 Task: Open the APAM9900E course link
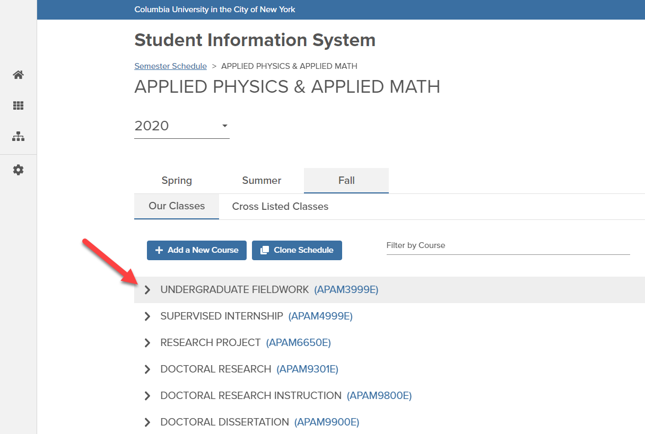pos(327,422)
